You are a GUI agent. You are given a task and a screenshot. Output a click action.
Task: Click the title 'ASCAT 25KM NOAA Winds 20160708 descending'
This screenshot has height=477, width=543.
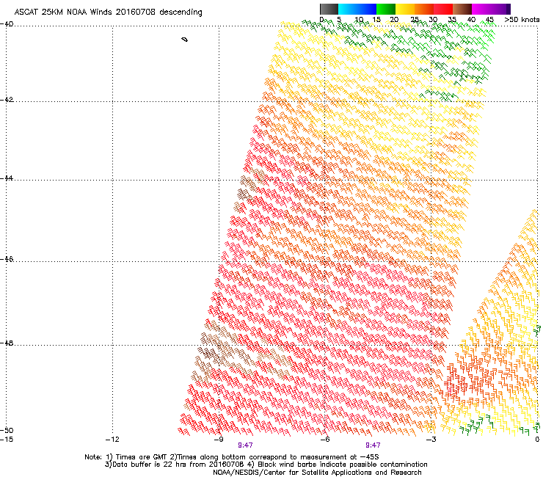[108, 12]
